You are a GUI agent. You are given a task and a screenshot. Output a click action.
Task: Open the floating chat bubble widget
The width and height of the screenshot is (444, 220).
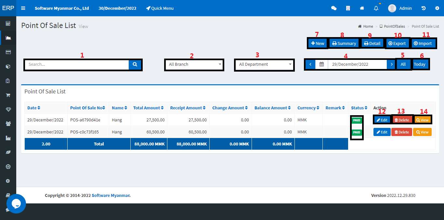click(16, 204)
